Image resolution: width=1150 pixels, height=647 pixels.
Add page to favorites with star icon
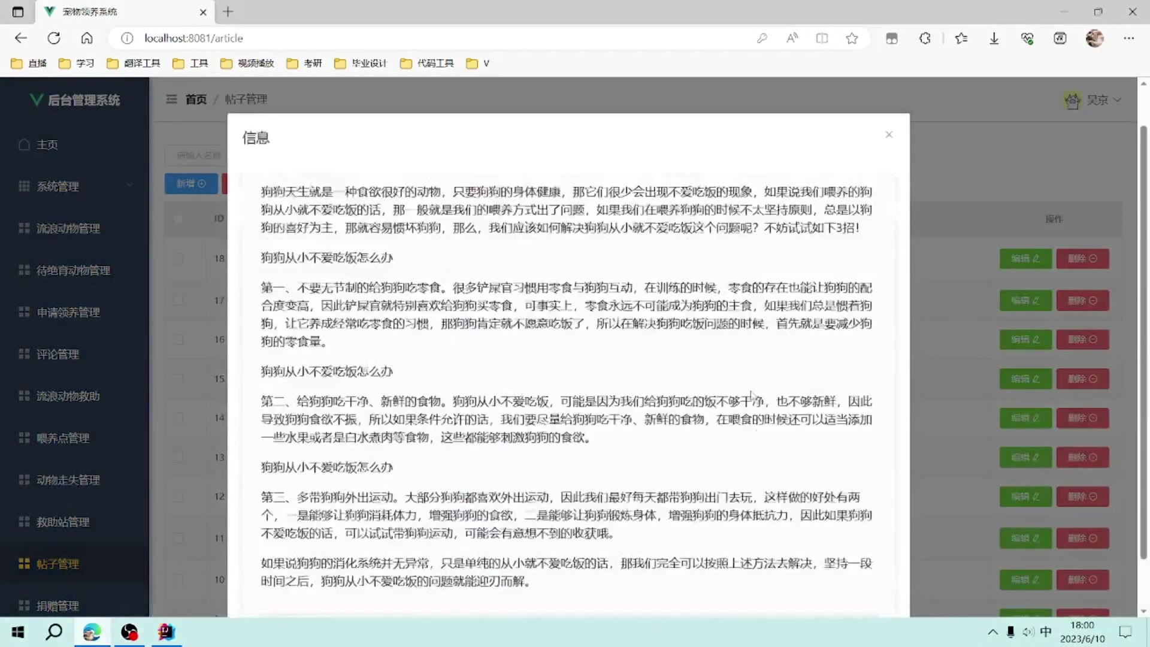(x=852, y=38)
